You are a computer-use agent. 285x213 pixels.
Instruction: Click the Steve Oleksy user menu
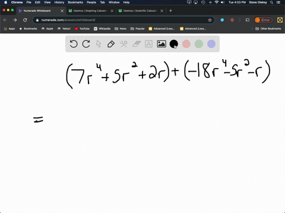[x=258, y=2]
